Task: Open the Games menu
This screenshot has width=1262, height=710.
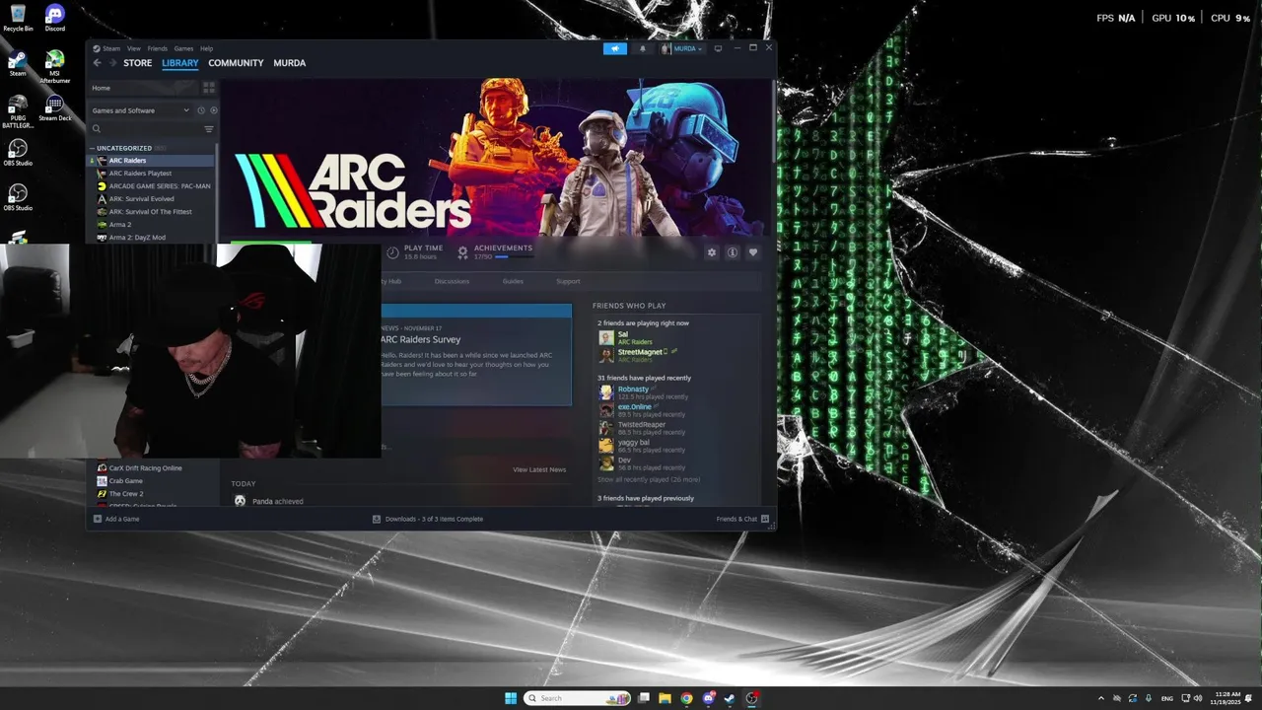Action: (x=183, y=48)
